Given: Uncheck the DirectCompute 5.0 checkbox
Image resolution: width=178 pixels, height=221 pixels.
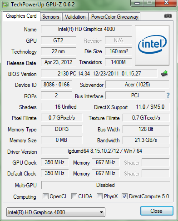Looking at the screenshot, I should (x=124, y=196).
